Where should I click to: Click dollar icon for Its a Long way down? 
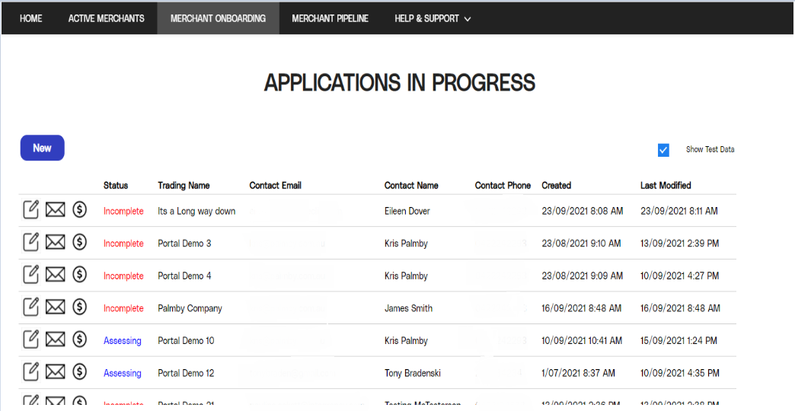[79, 210]
